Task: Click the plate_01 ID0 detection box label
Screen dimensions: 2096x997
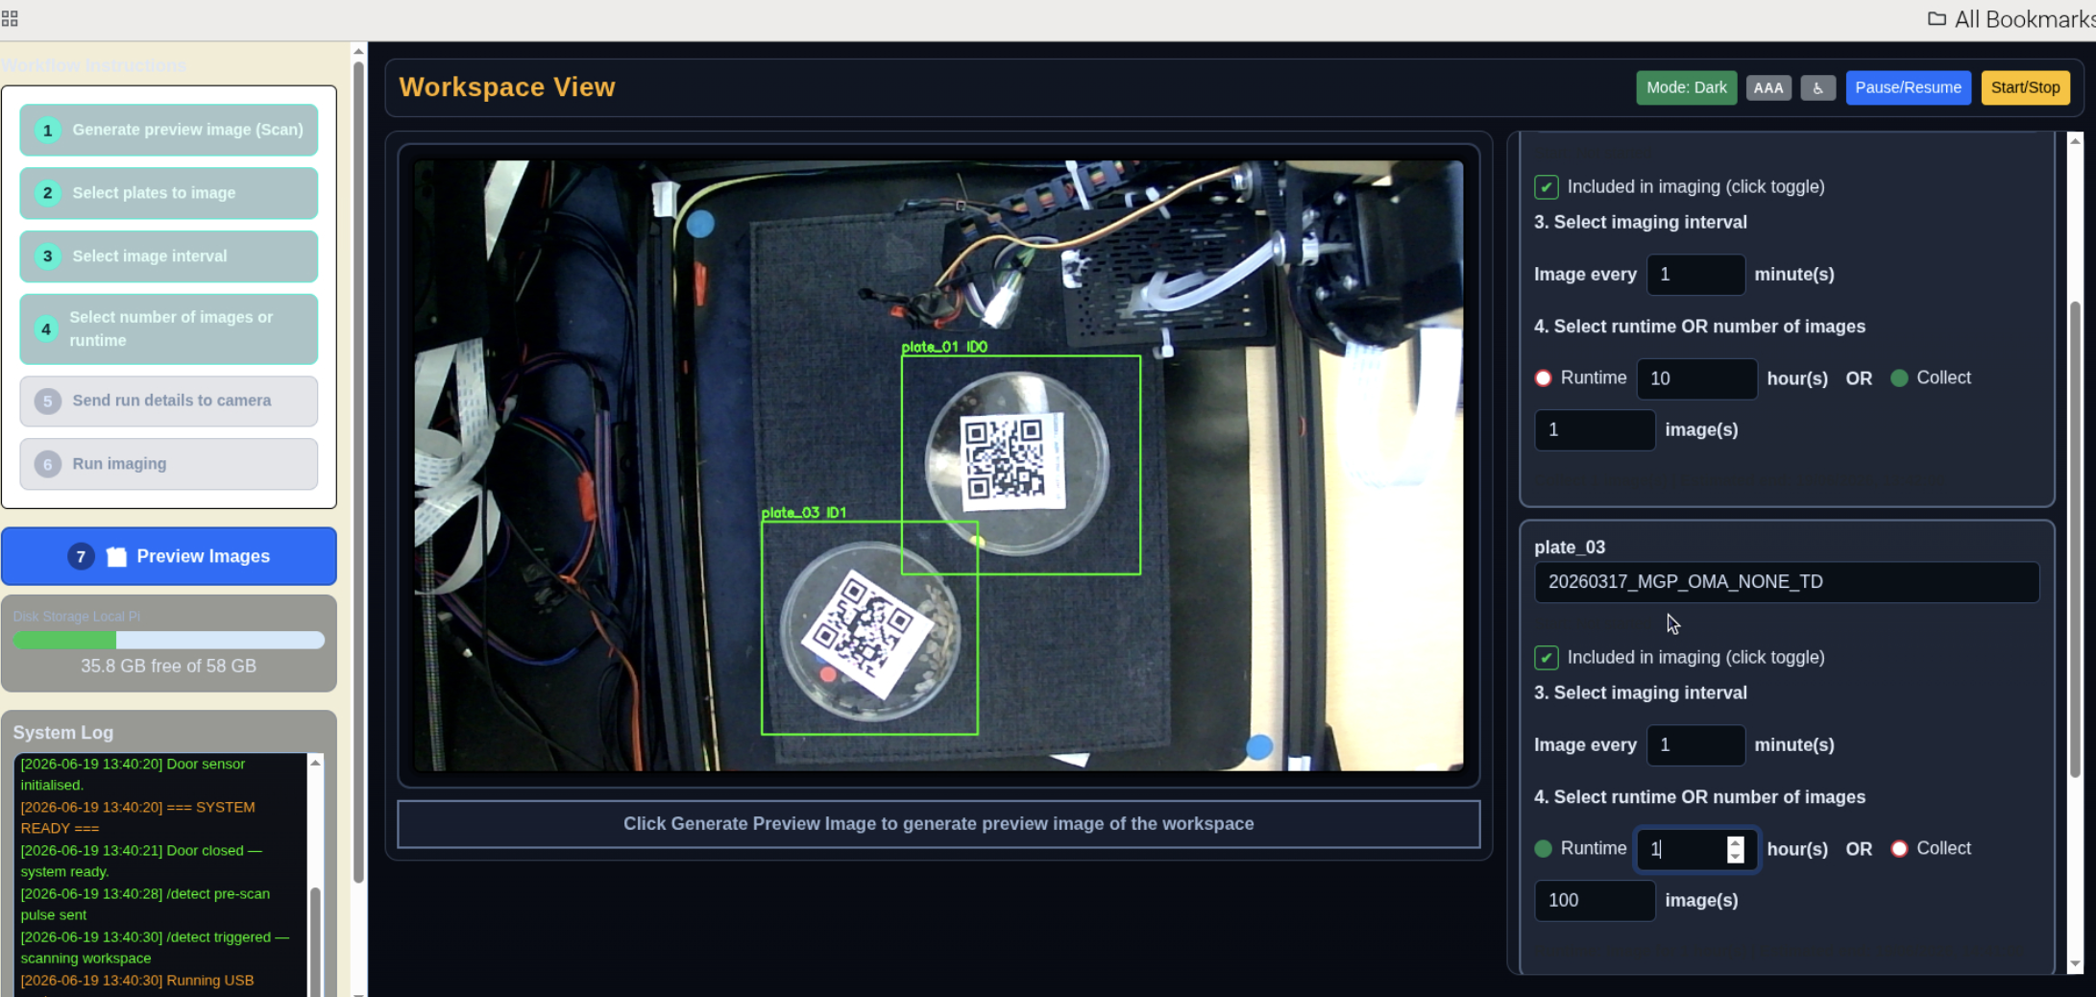Action: [944, 347]
